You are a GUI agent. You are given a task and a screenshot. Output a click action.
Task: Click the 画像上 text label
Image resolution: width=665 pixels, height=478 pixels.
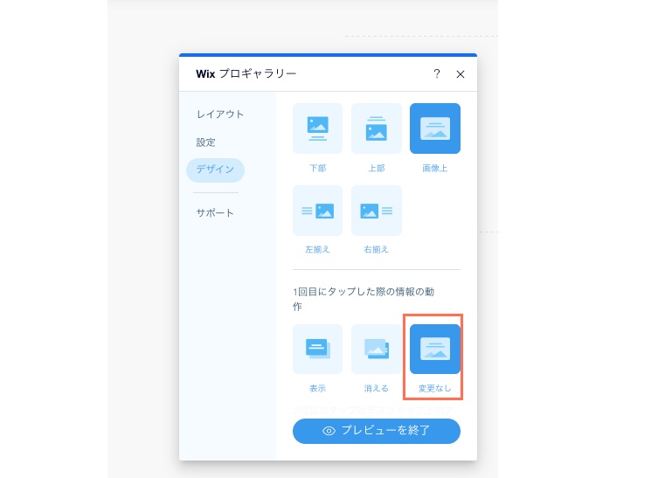tap(434, 168)
